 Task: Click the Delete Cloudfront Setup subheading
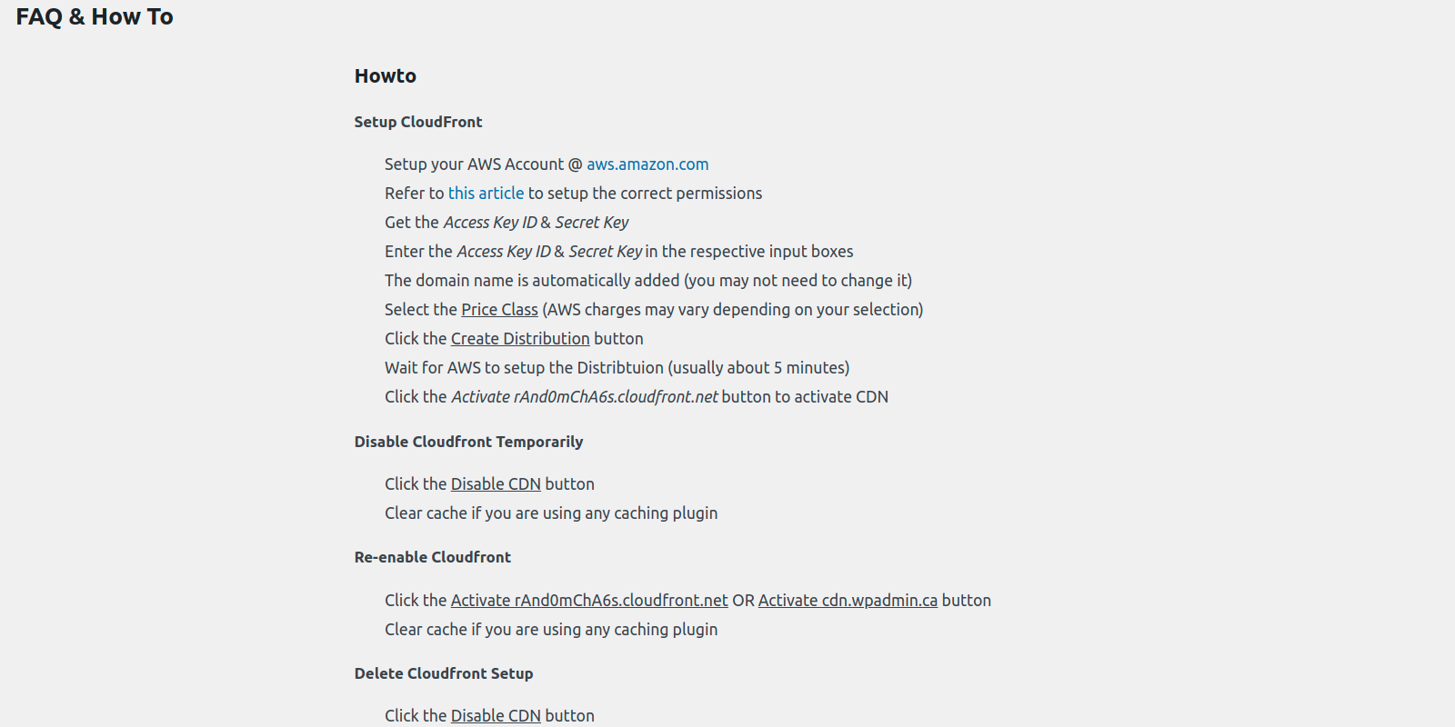pyautogui.click(x=444, y=673)
